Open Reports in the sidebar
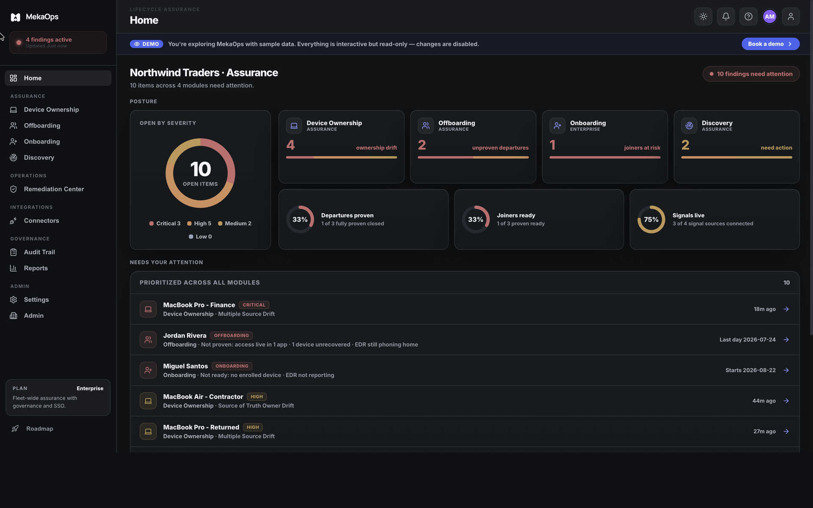Viewport: 813px width, 508px height. [x=58, y=268]
